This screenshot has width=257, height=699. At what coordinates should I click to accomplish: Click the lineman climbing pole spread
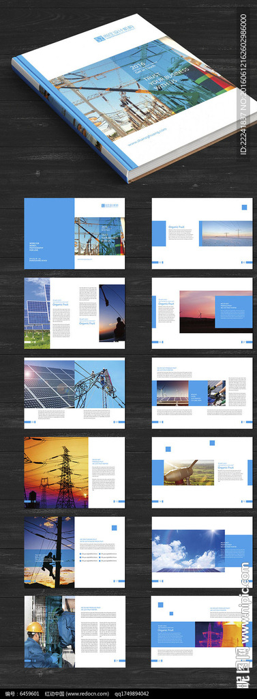74,552
